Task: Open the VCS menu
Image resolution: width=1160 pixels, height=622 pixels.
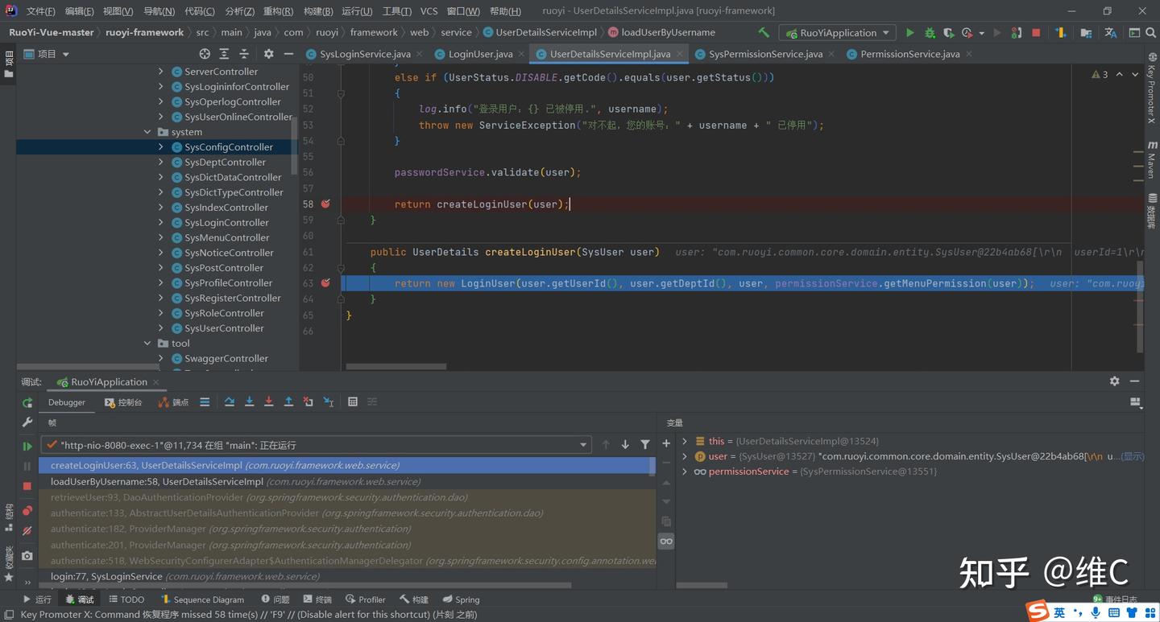Action: coord(429,11)
